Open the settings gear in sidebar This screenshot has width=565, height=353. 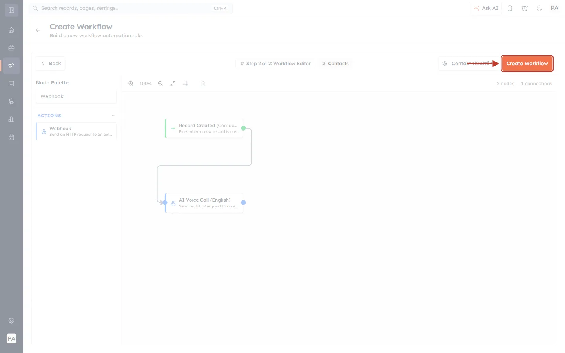point(11,321)
